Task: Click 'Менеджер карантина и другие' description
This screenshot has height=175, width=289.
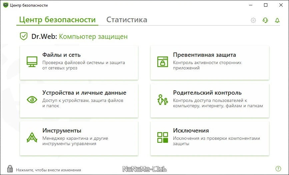Action: [x=75, y=138]
